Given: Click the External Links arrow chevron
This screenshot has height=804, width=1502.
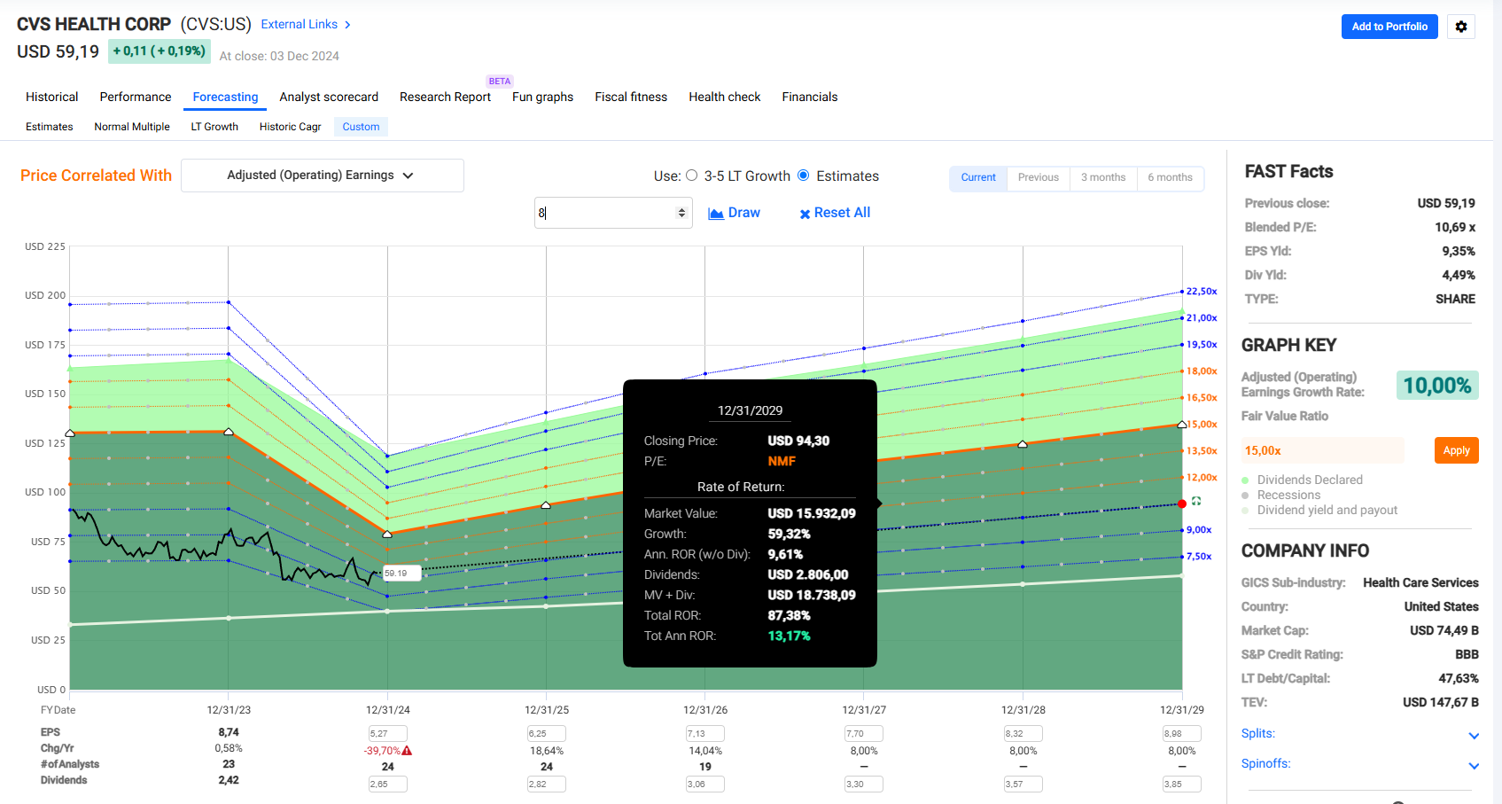Looking at the screenshot, I should (347, 25).
